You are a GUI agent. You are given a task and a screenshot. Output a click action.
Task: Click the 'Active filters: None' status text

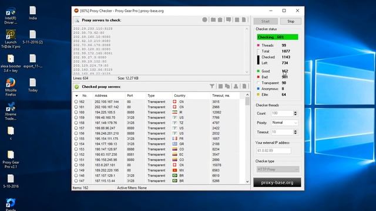(x=132, y=188)
